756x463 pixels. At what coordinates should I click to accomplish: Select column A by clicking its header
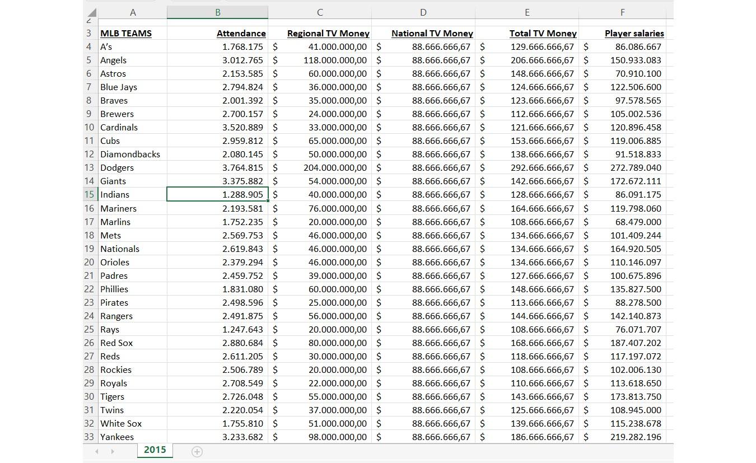coord(133,11)
